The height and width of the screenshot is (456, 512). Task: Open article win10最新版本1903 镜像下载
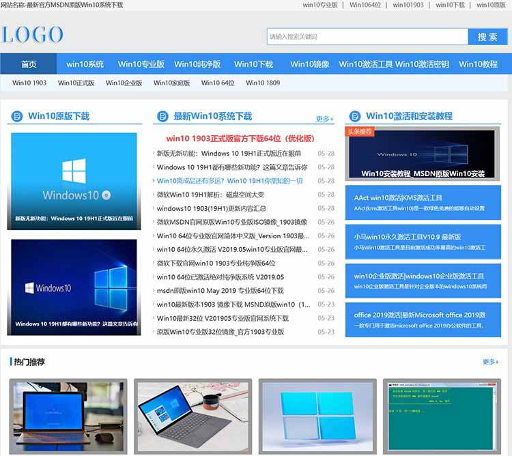click(233, 304)
